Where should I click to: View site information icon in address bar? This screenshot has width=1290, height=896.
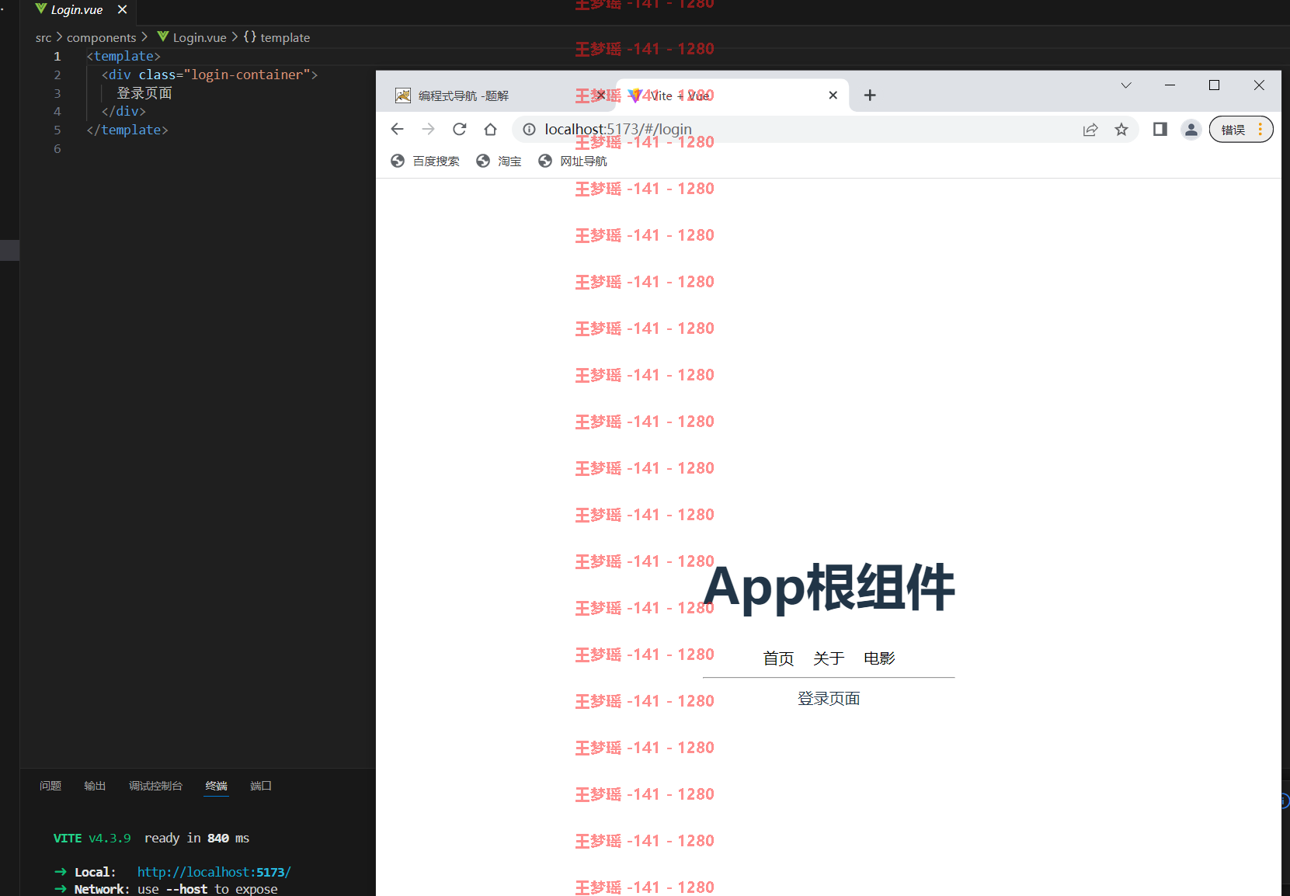point(529,129)
